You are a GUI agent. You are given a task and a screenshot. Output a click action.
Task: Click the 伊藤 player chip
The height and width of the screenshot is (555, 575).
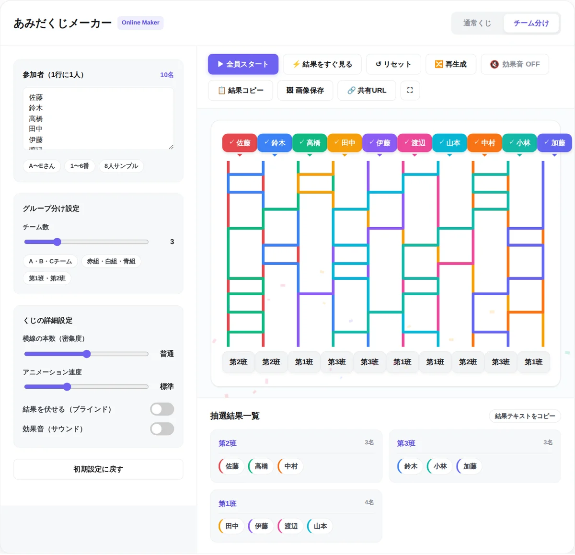tap(379, 143)
